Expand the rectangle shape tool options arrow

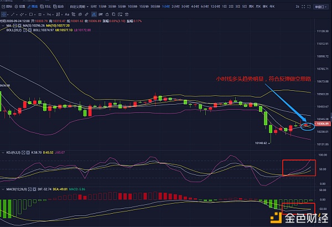pos(35,14)
